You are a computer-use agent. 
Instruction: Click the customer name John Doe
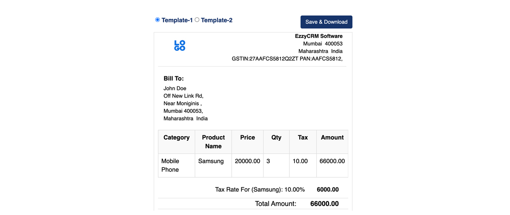coord(175,88)
